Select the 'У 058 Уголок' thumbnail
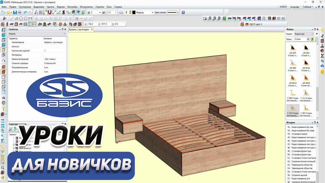The height and width of the screenshot is (183, 325). pos(292,96)
